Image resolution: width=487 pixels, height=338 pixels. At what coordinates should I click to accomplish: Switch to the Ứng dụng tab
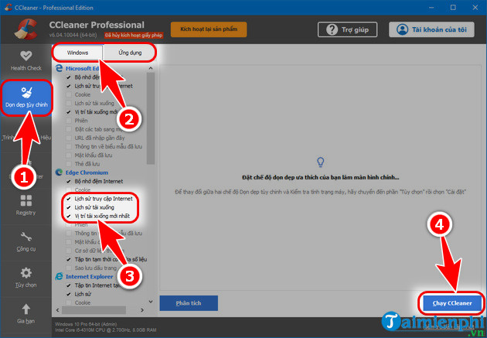[x=130, y=53]
